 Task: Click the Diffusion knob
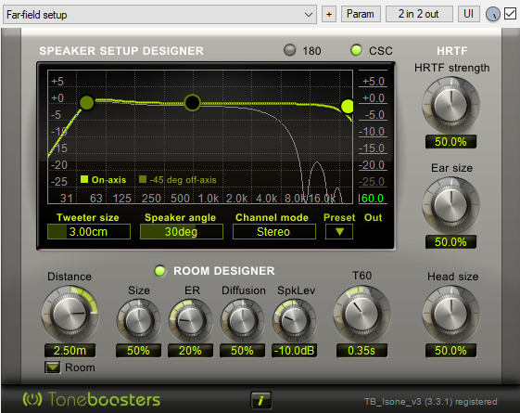[x=243, y=320]
